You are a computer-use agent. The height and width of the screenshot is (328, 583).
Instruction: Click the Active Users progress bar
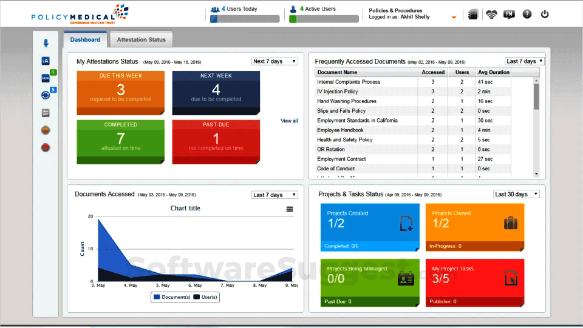[324, 19]
